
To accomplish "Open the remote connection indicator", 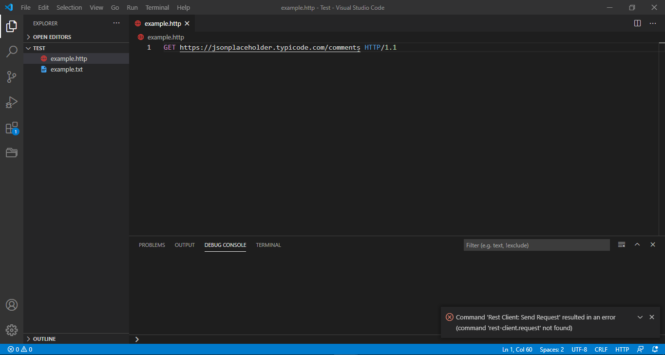I will [x=640, y=349].
